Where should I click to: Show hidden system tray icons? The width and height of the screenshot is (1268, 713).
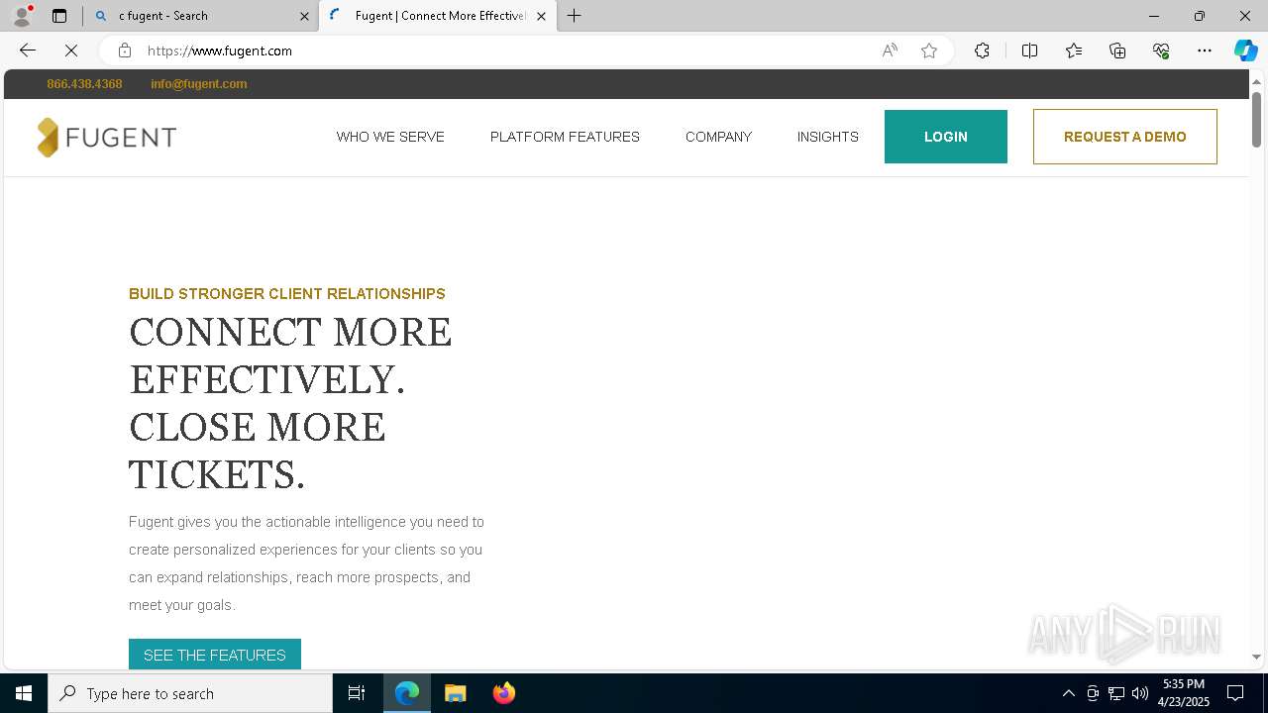pos(1068,693)
